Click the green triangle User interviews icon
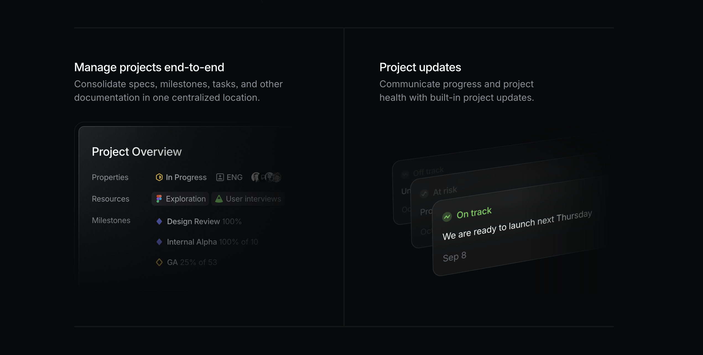703x355 pixels. pos(219,199)
